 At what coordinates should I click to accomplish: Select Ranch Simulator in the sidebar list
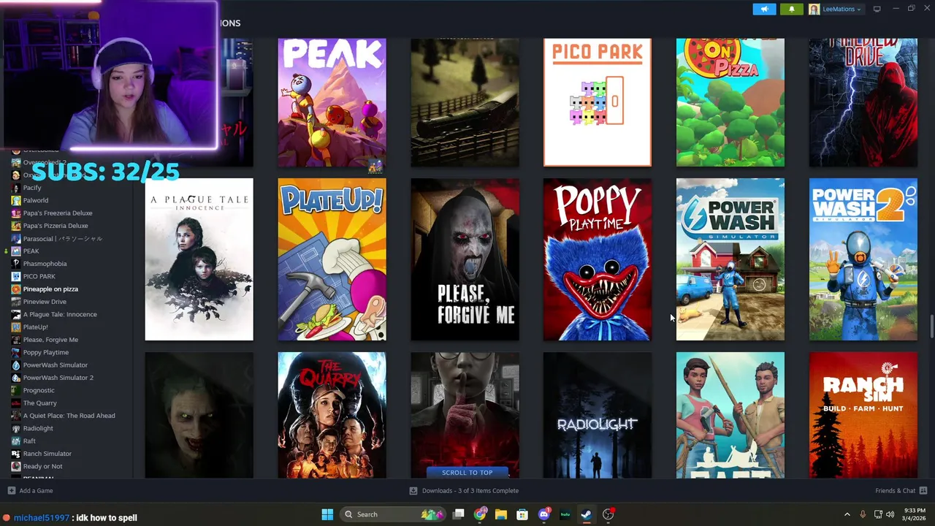pyautogui.click(x=47, y=454)
